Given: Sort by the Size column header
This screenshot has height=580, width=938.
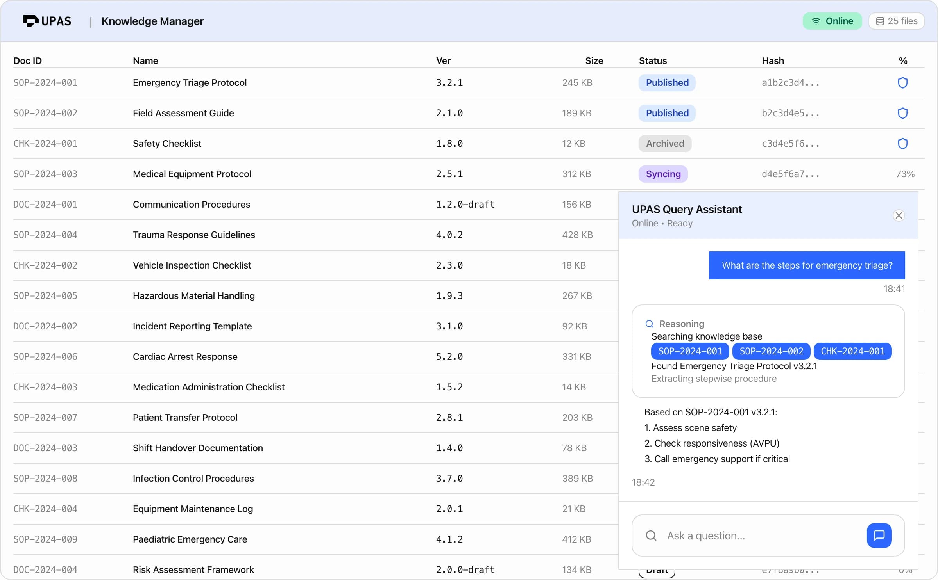Looking at the screenshot, I should click(x=594, y=61).
